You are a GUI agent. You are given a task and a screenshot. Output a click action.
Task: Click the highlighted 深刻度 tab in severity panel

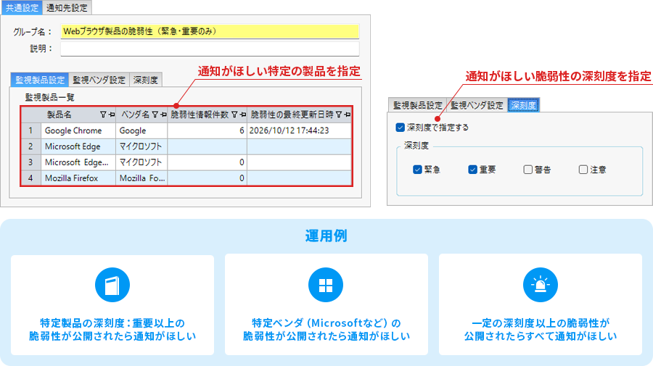tap(523, 105)
